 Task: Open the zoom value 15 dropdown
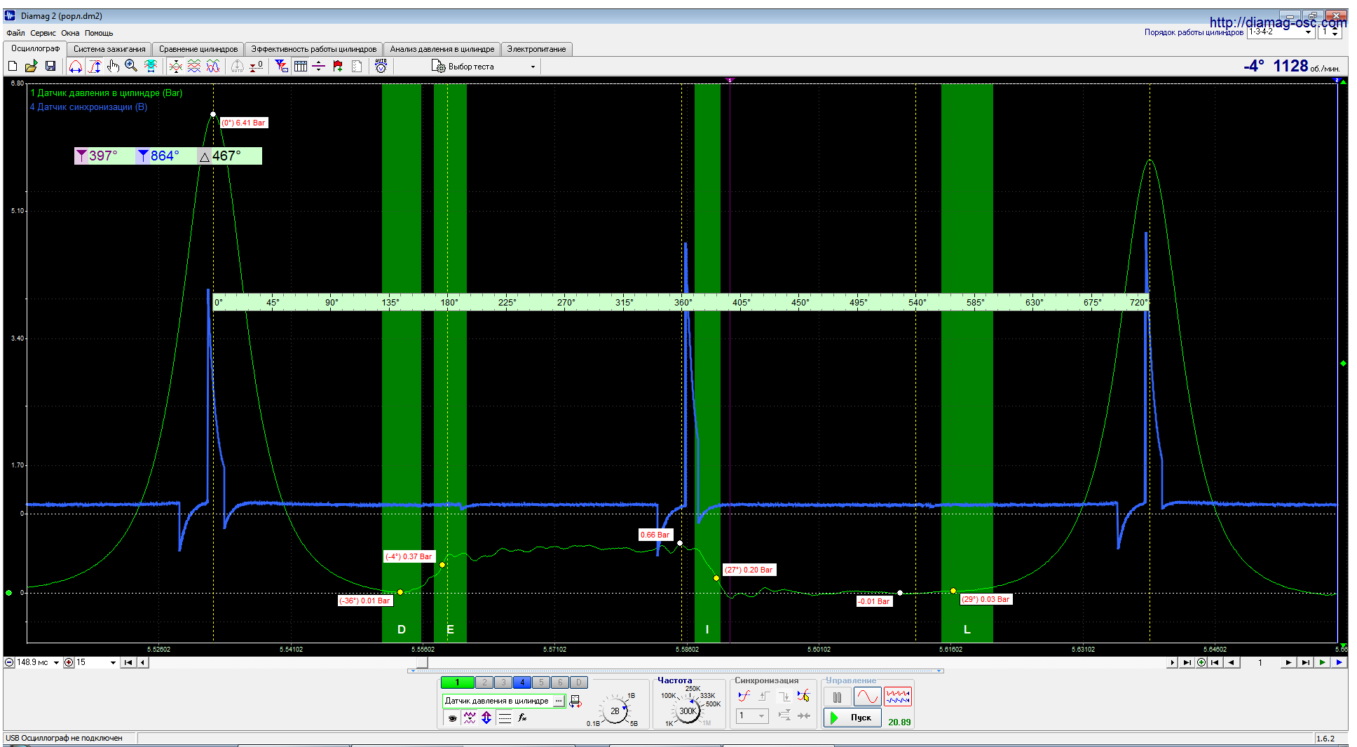[x=113, y=662]
